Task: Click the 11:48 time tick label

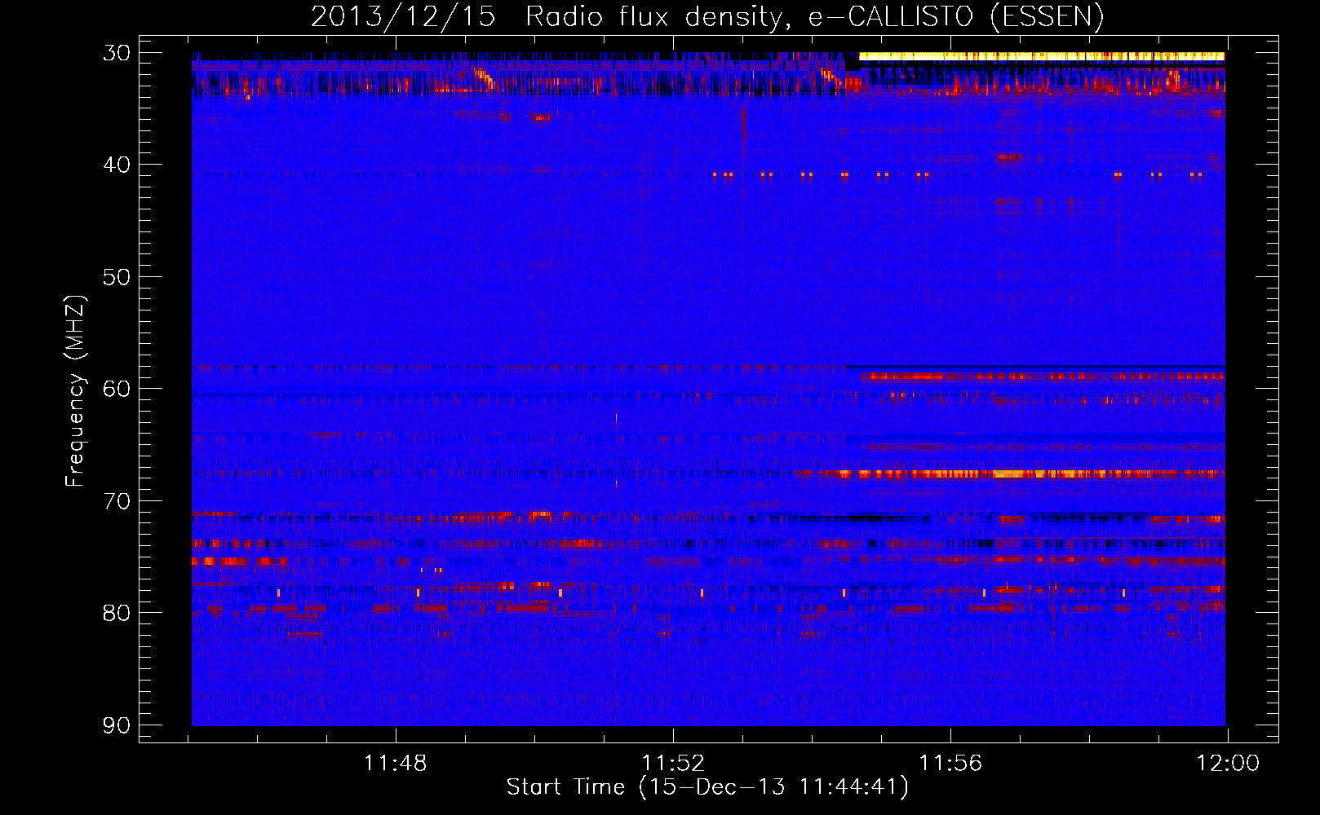Action: (396, 764)
